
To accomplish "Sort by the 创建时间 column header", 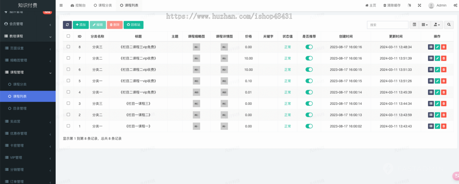I will point(346,36).
